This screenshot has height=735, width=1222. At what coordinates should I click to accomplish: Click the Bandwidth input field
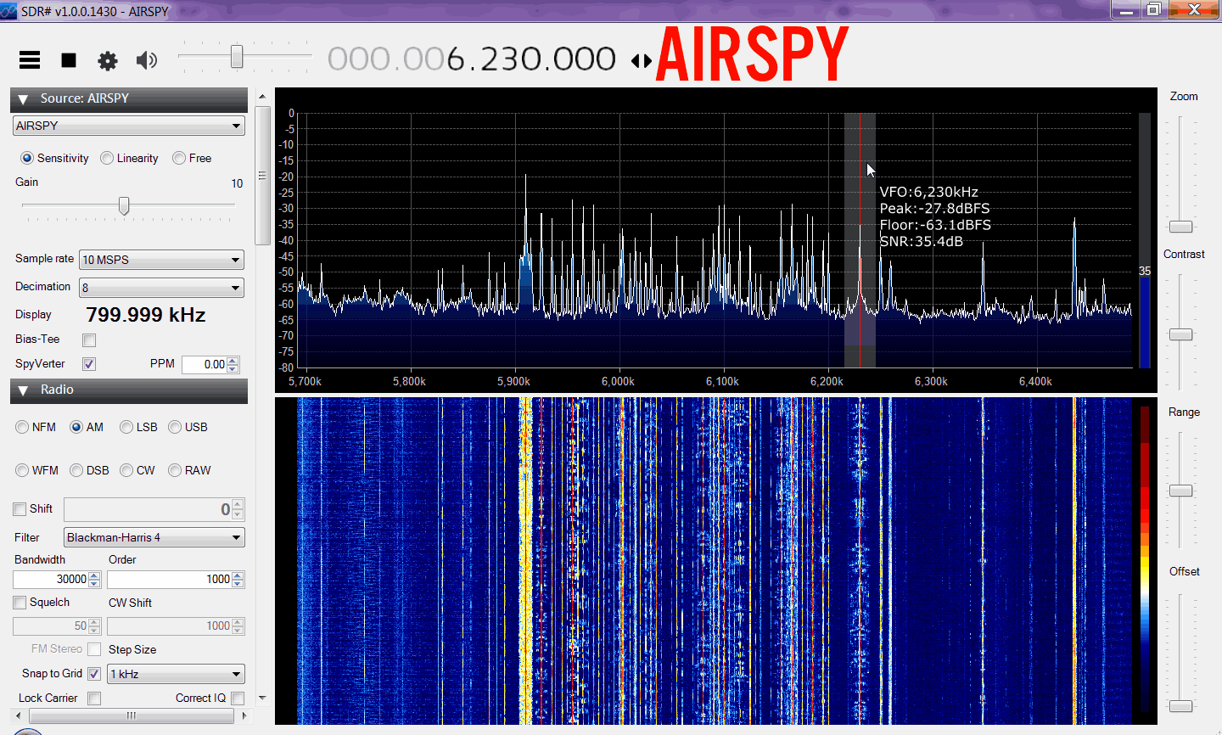(51, 579)
